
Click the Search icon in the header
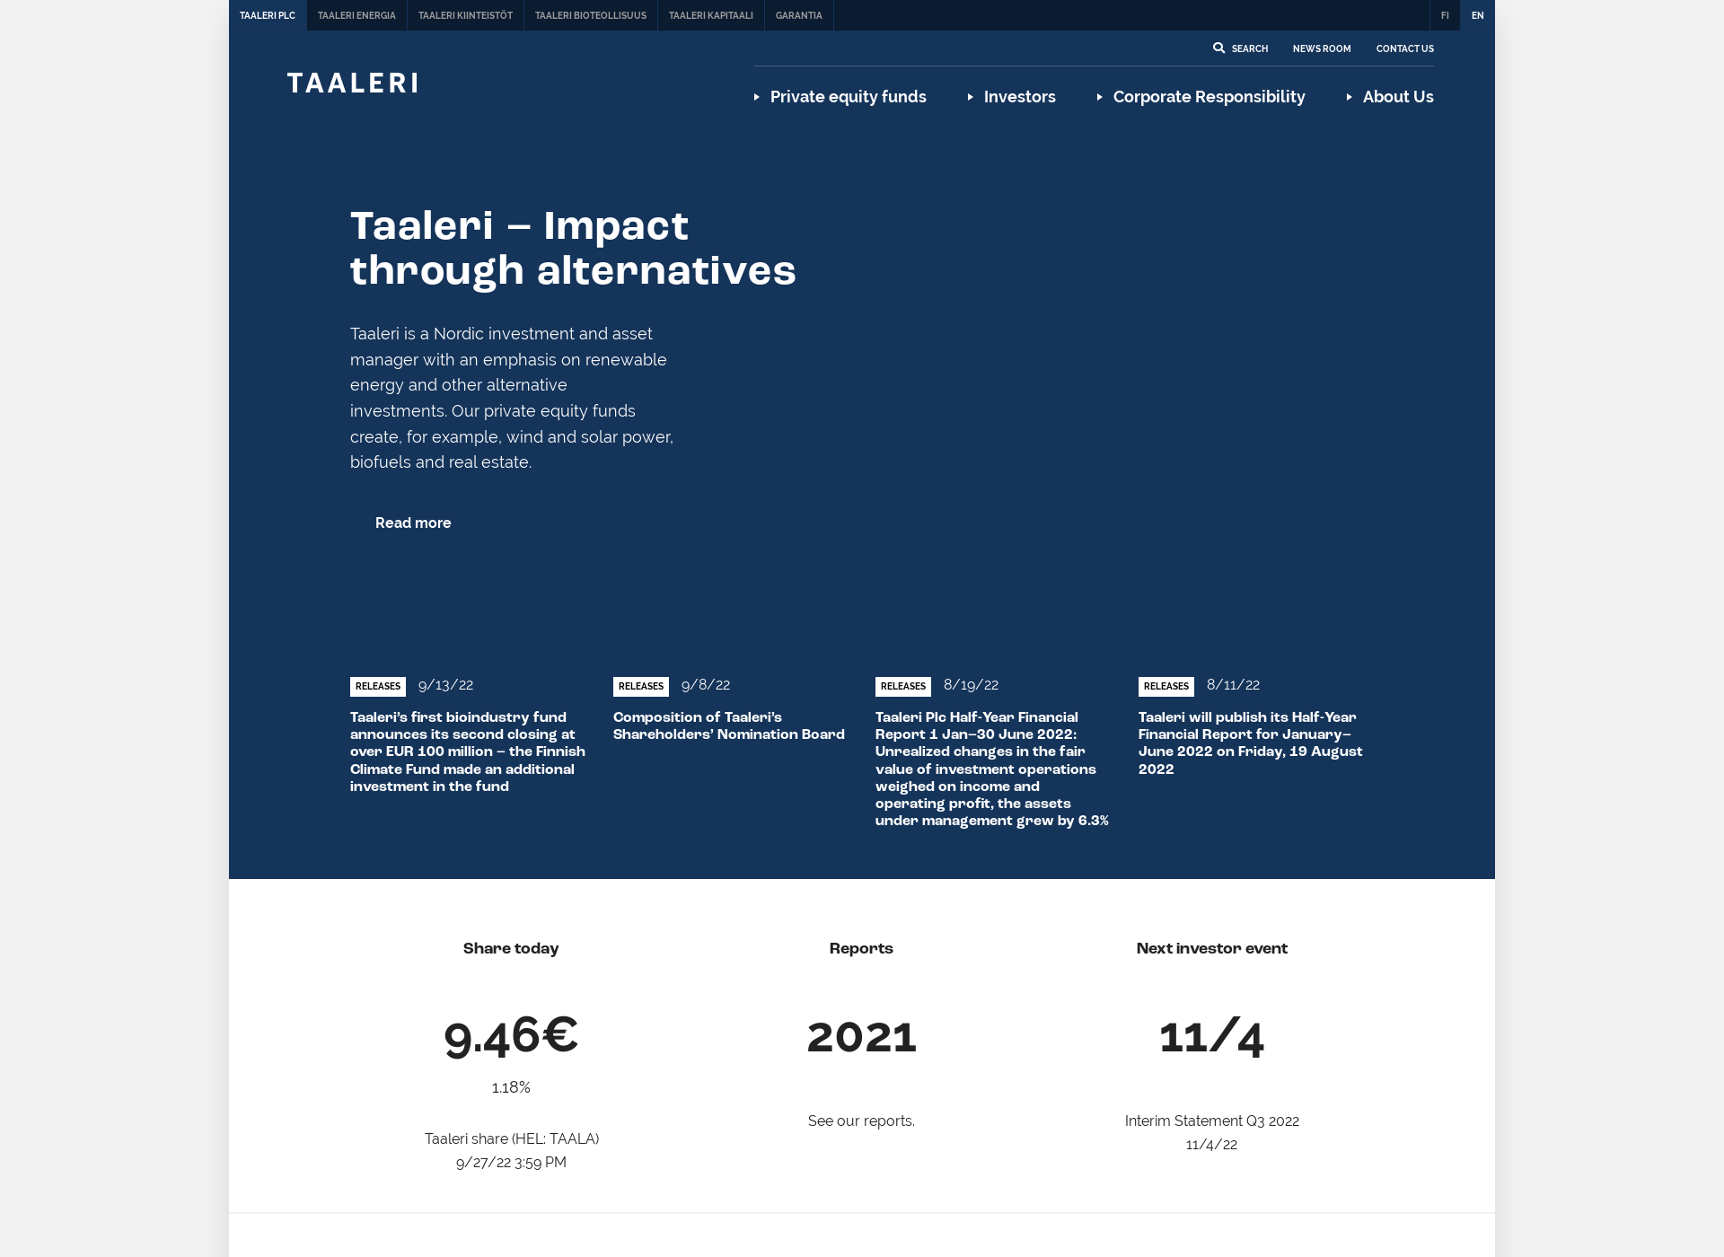[x=1218, y=48]
